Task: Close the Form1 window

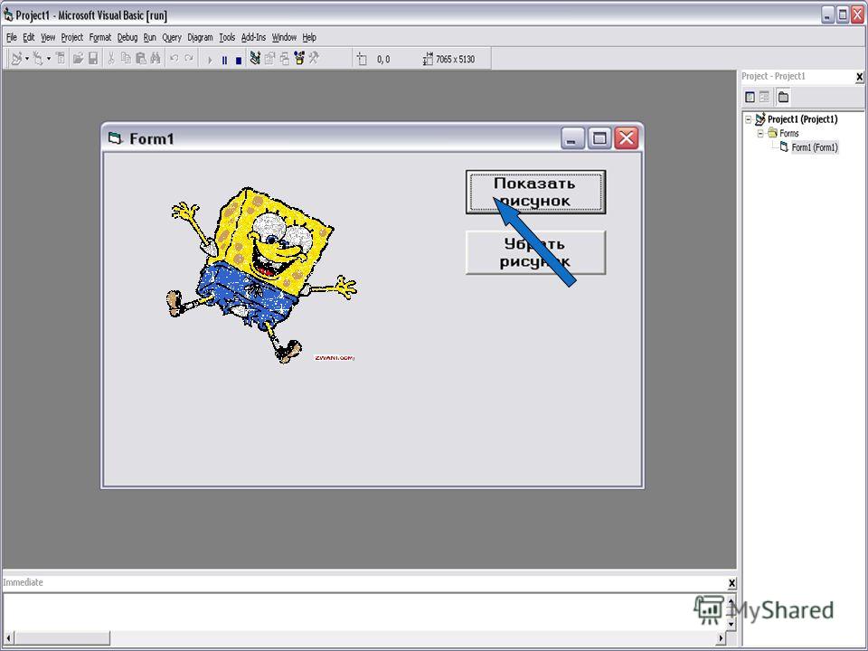Action: (627, 137)
